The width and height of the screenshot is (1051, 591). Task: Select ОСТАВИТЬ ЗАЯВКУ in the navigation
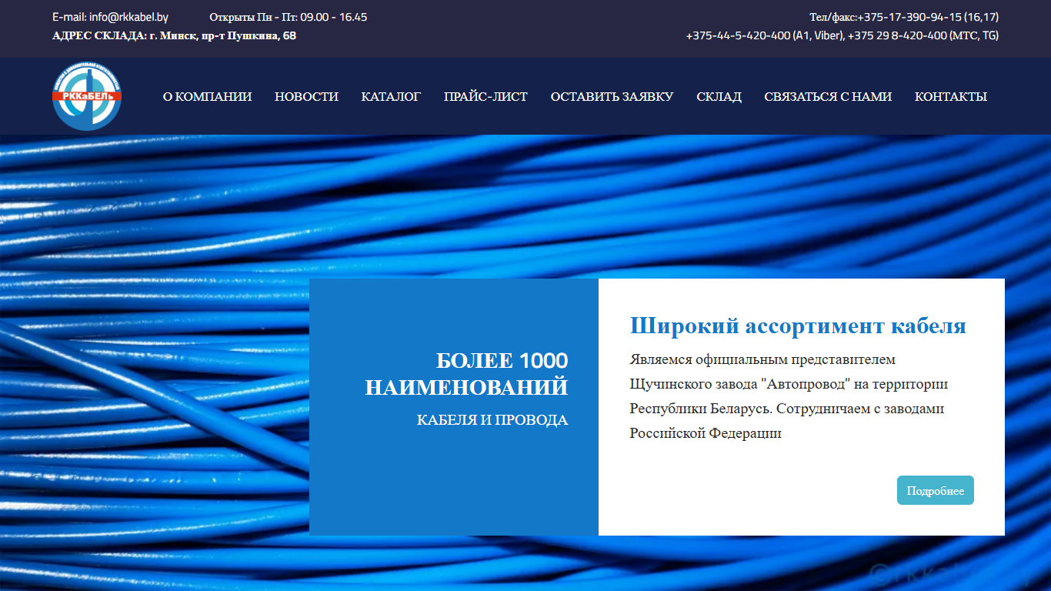612,97
